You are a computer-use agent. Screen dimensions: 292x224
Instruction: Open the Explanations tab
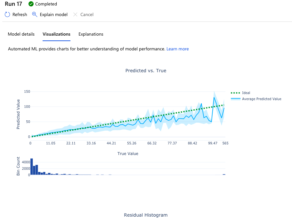point(91,34)
